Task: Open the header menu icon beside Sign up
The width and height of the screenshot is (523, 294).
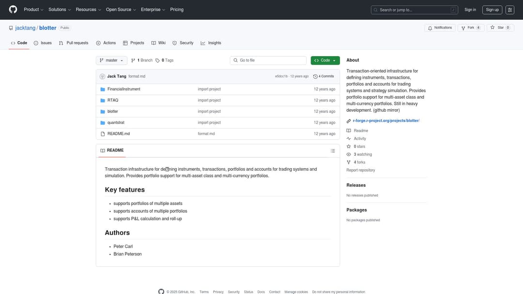Action: point(509,10)
